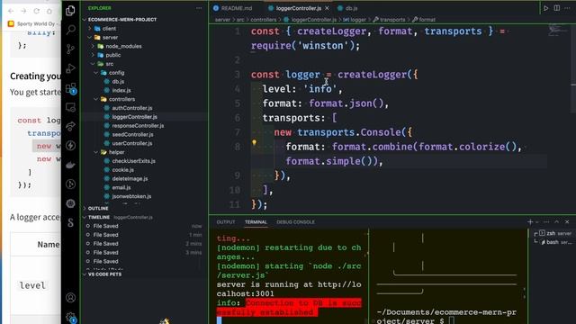
Task: Open the Extensions view with badge
Action: coord(70,88)
